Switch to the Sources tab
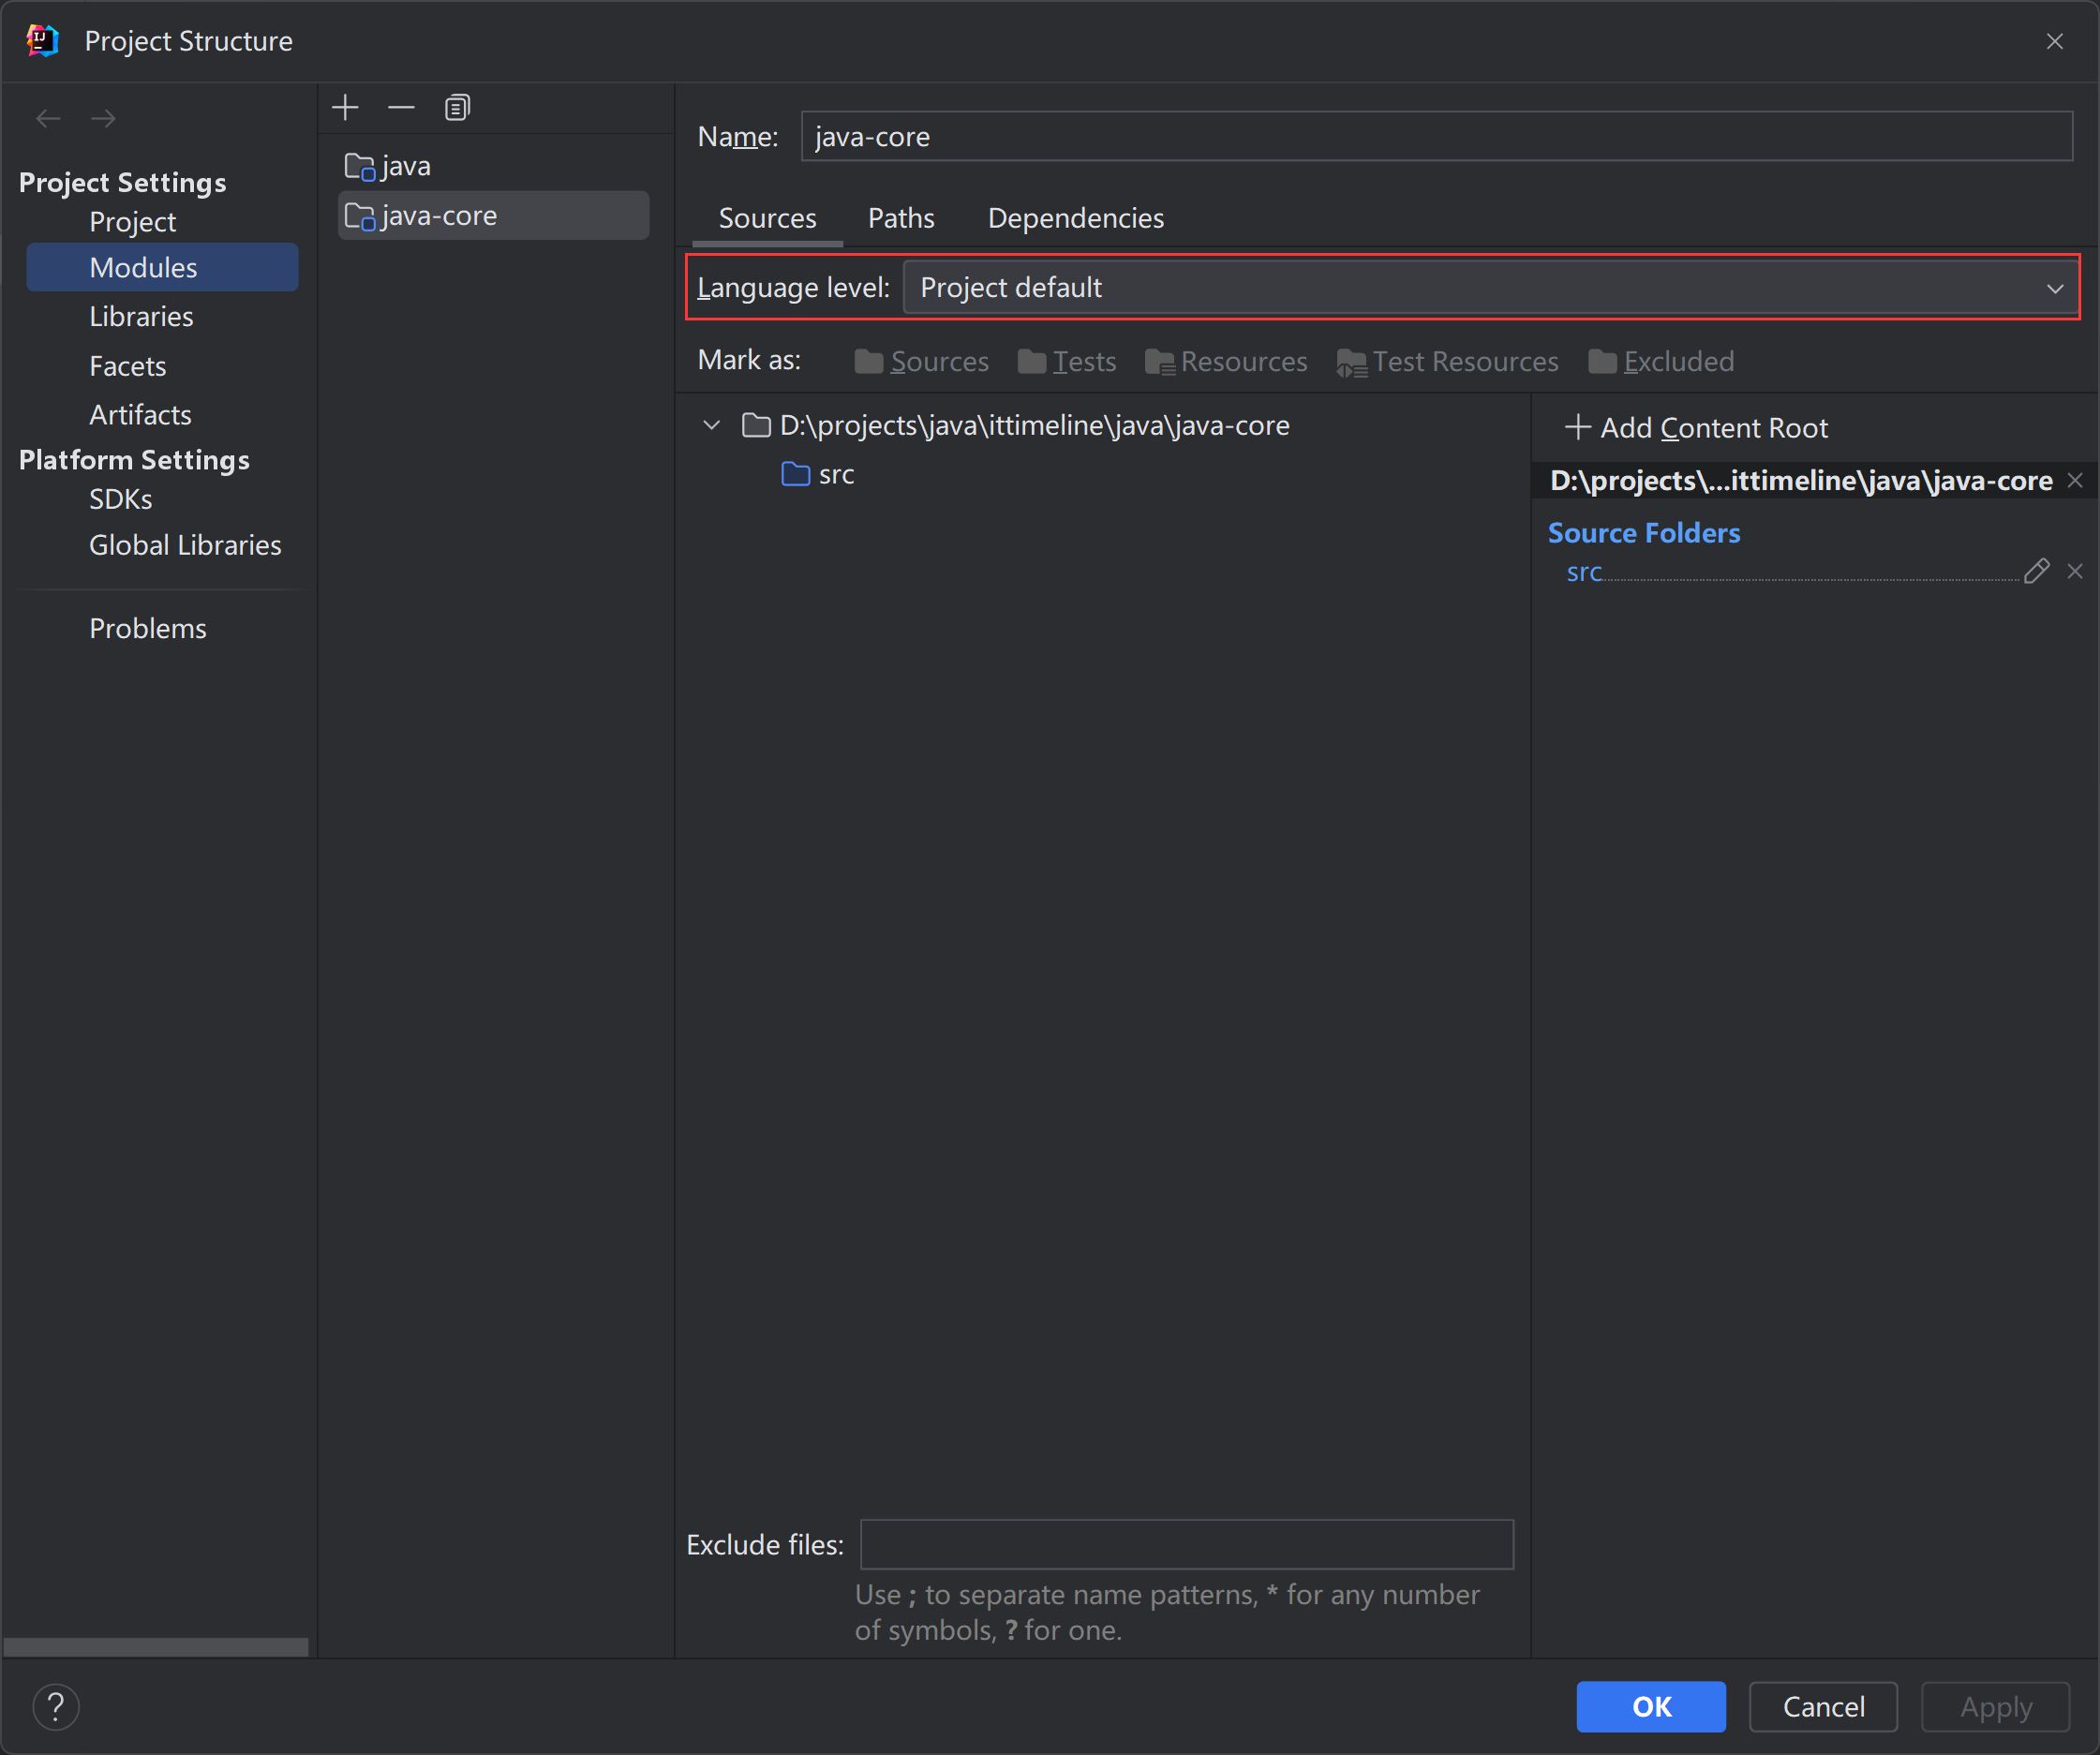Screen dimensions: 2100x1755 pos(767,218)
